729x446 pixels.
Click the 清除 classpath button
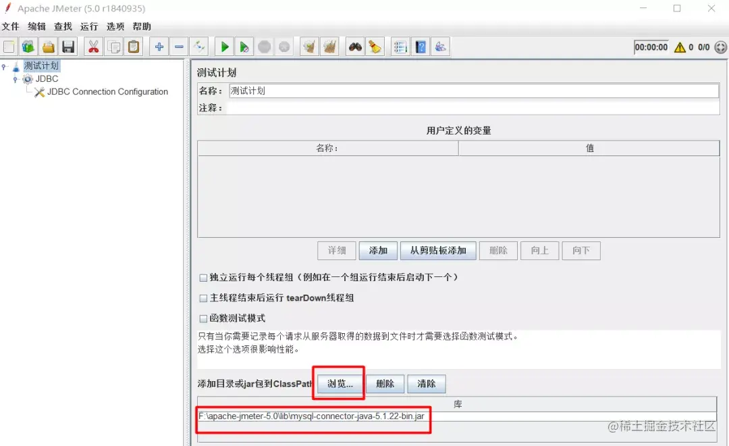(x=427, y=384)
